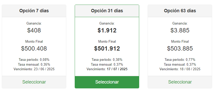219x94 pixels.
Task: Click vencimiento 18 / 08 / 2025
Action: coord(180,69)
